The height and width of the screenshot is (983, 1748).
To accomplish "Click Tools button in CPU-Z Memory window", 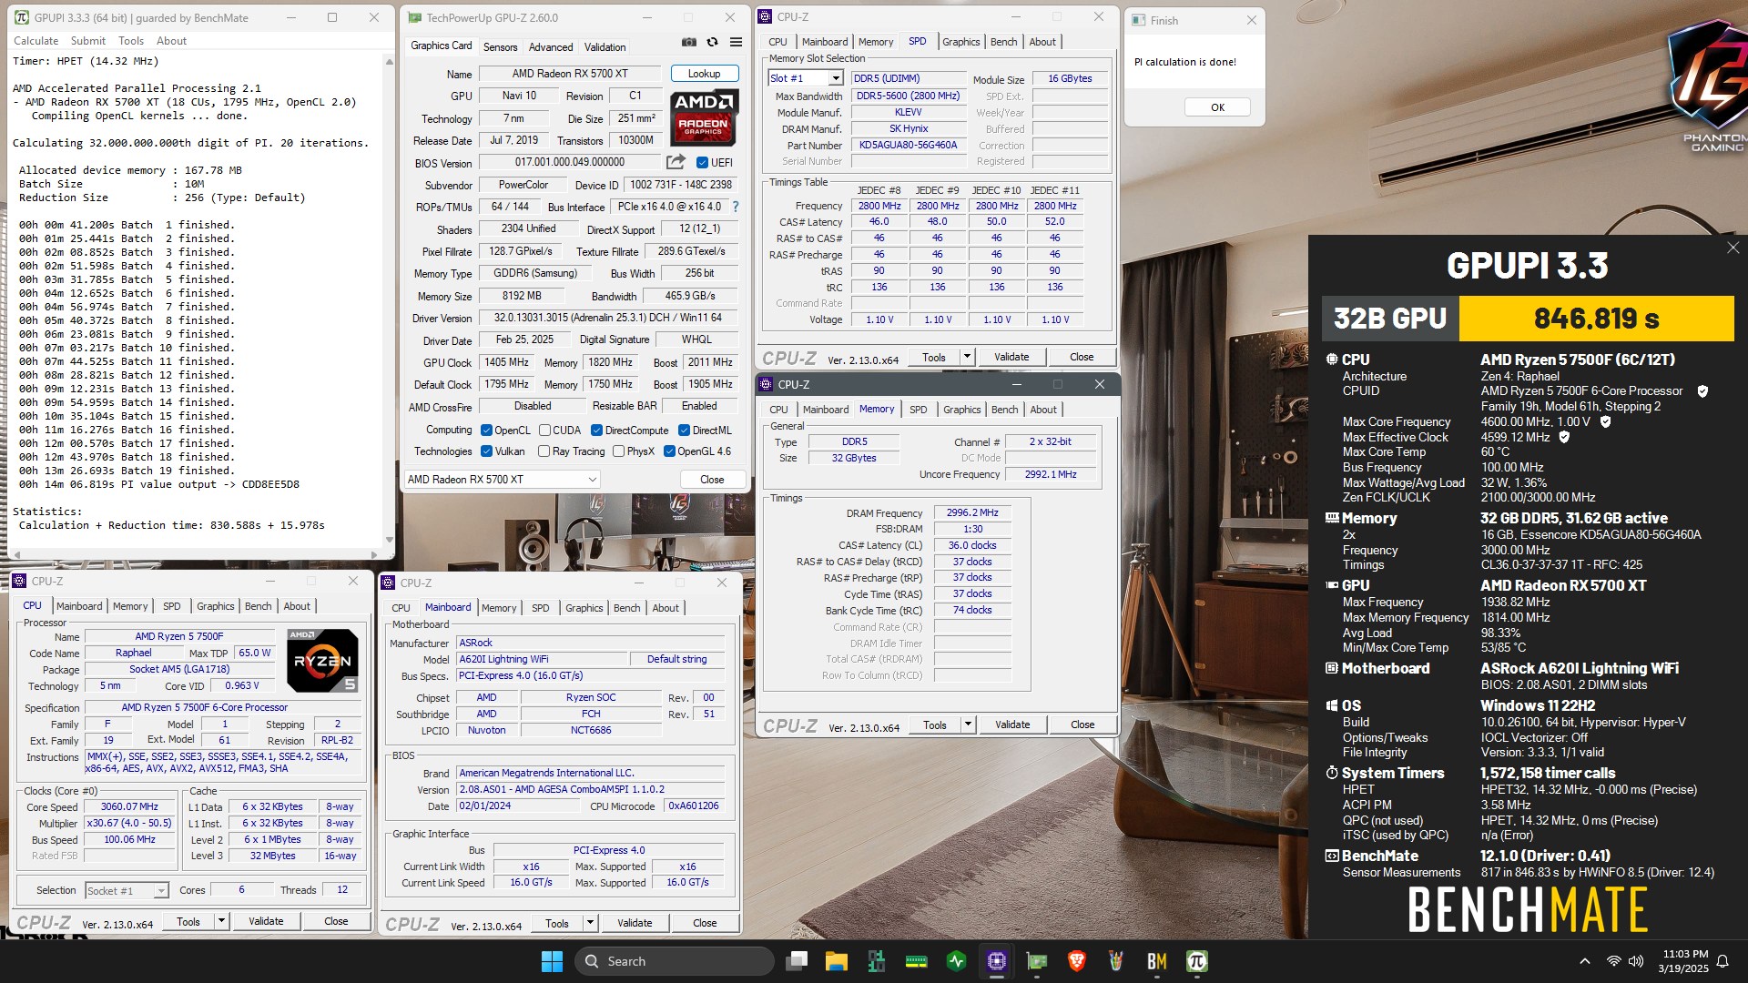I will tap(935, 725).
